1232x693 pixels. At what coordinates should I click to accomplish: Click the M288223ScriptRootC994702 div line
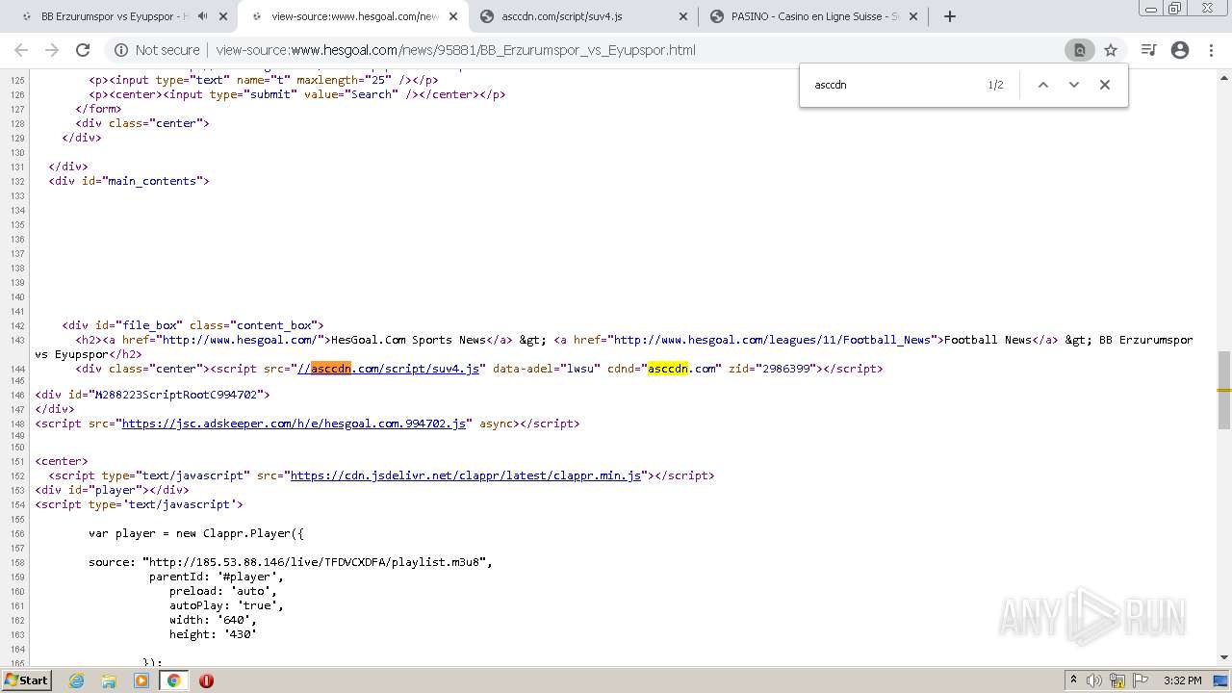click(153, 395)
